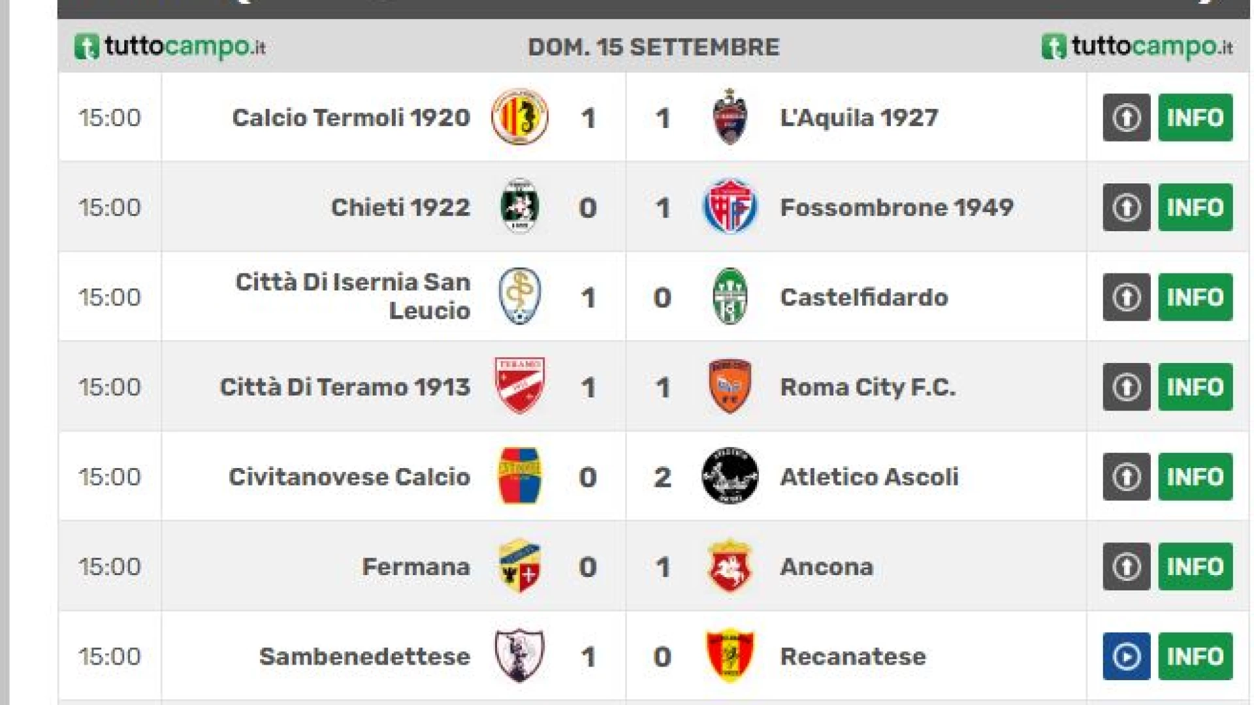The height and width of the screenshot is (705, 1254).
Task: Open INFO for Calcio Termoli vs L'Aquila
Action: click(x=1195, y=117)
